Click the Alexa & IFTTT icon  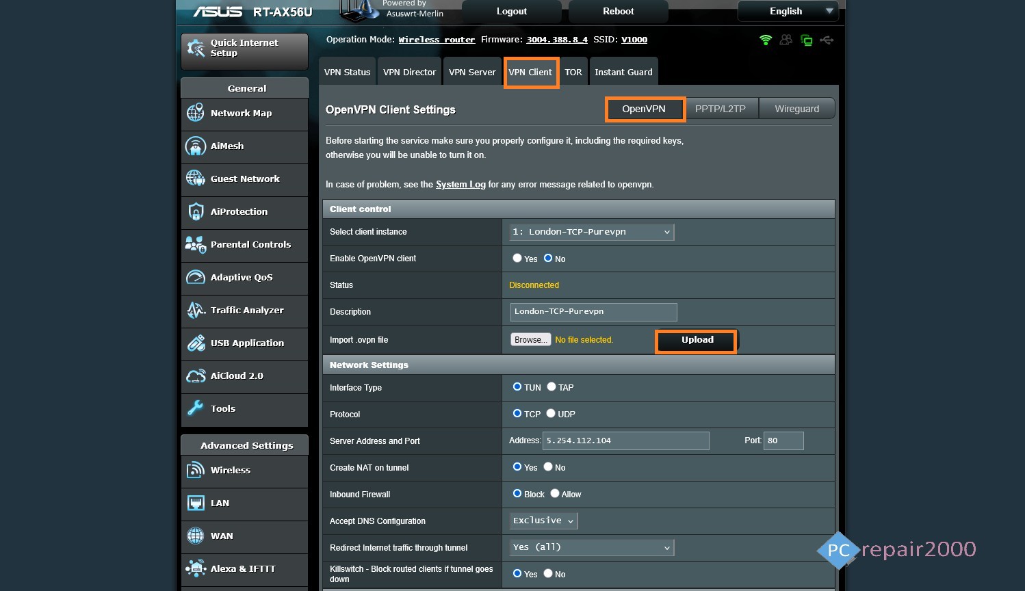(x=196, y=568)
